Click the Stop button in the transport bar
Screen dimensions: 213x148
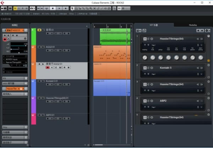click(53, 8)
